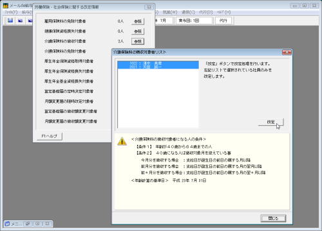Image resolution: width=322 pixels, height=231 pixels.
Task: Click 参照 for 健康保険資格喪失対象者
Action: pyautogui.click(x=138, y=31)
